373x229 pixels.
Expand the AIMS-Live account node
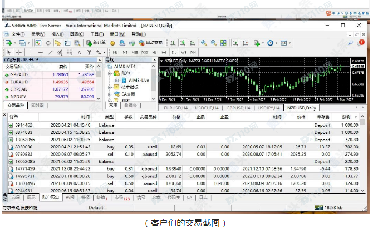point(117,80)
